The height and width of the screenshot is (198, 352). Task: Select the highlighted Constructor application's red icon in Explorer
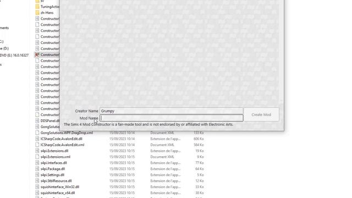click(x=37, y=54)
